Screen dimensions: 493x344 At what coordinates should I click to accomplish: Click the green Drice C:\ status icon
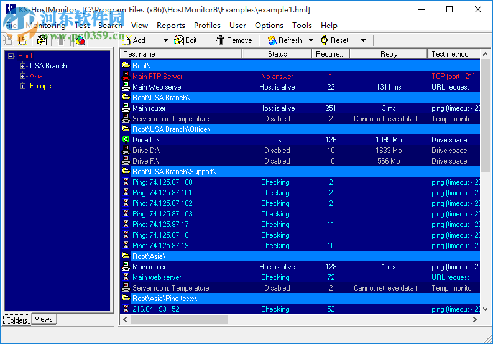(126, 140)
